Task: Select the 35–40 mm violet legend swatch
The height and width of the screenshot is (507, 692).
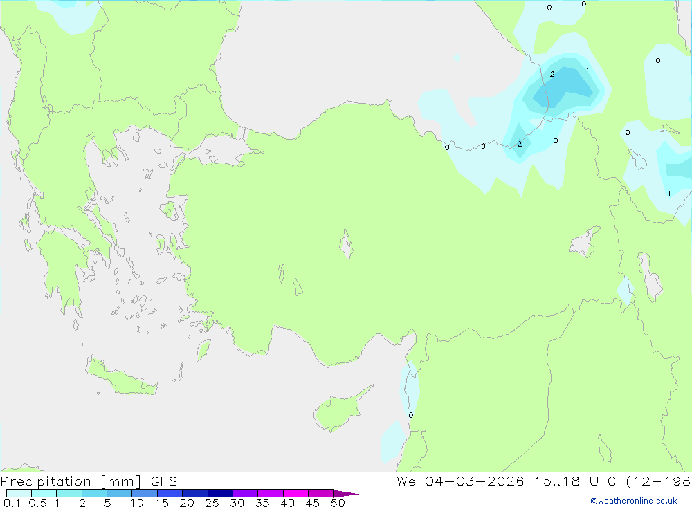Action: (271, 493)
